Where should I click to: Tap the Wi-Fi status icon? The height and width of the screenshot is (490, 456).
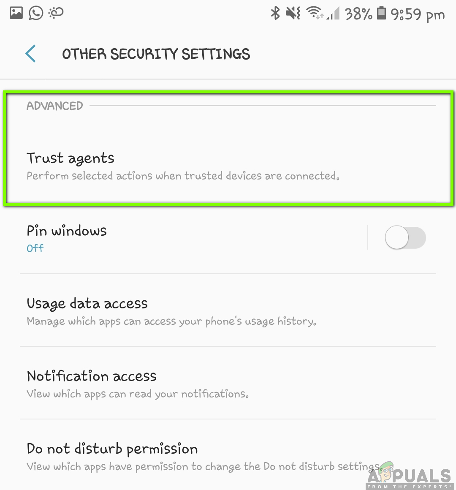[315, 13]
